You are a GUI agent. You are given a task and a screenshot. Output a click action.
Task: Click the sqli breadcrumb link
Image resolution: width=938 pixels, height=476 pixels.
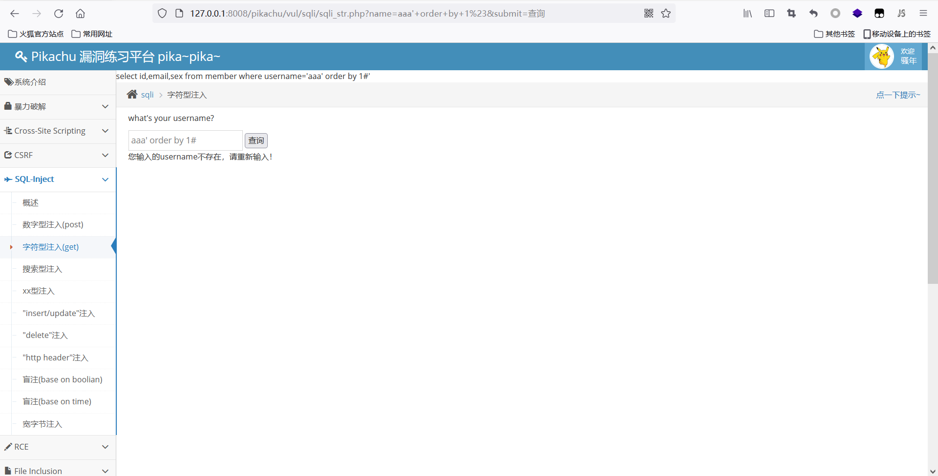[x=147, y=95]
